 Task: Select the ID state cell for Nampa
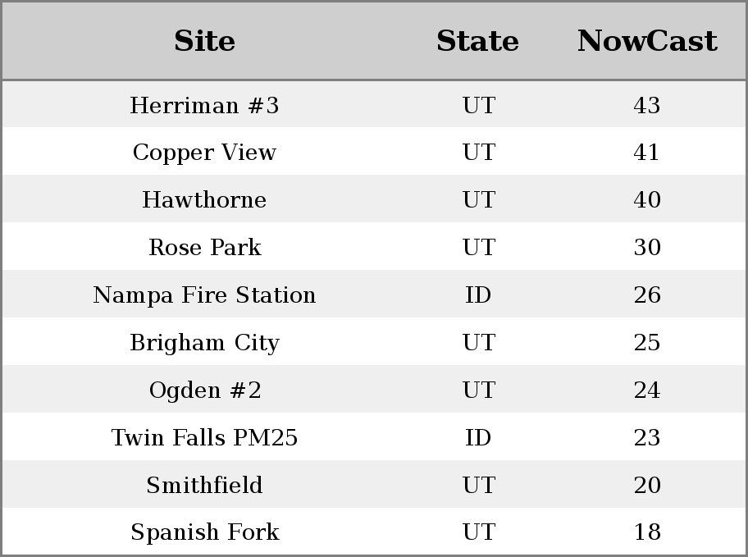click(478, 295)
